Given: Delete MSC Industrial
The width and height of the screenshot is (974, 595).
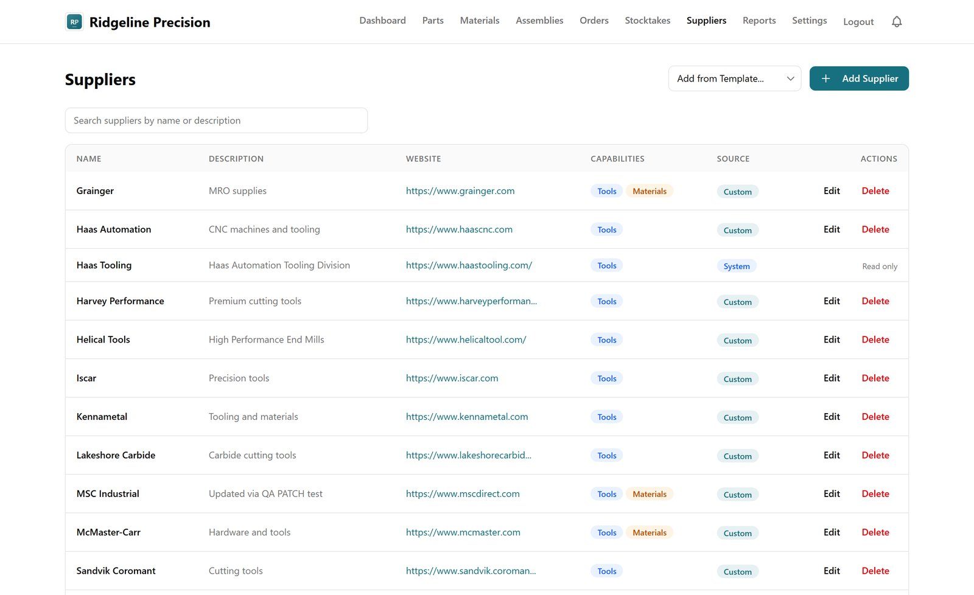Looking at the screenshot, I should click(875, 494).
